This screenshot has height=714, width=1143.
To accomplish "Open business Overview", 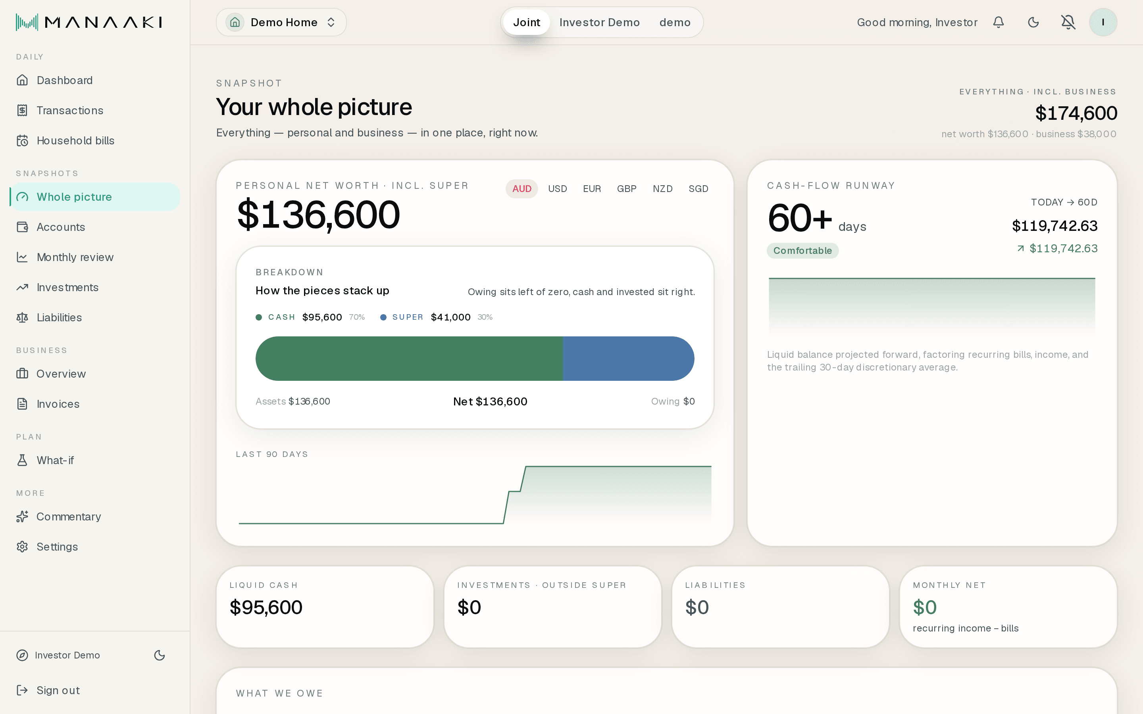I will [94, 374].
